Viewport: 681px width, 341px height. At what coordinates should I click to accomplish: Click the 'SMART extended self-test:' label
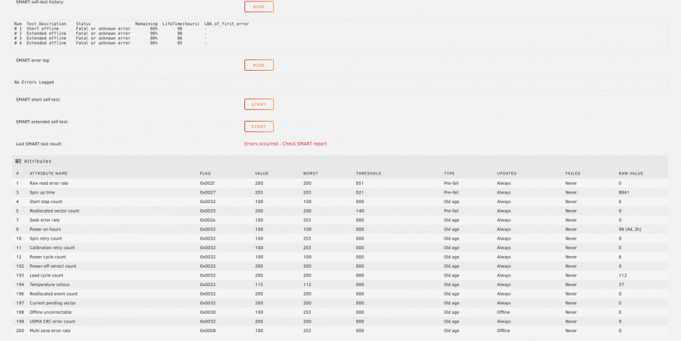pos(42,122)
